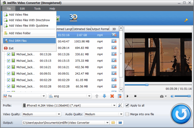Screen dimensions: 194x128
Task: Clear all files from the list
Action: click(x=120, y=96)
